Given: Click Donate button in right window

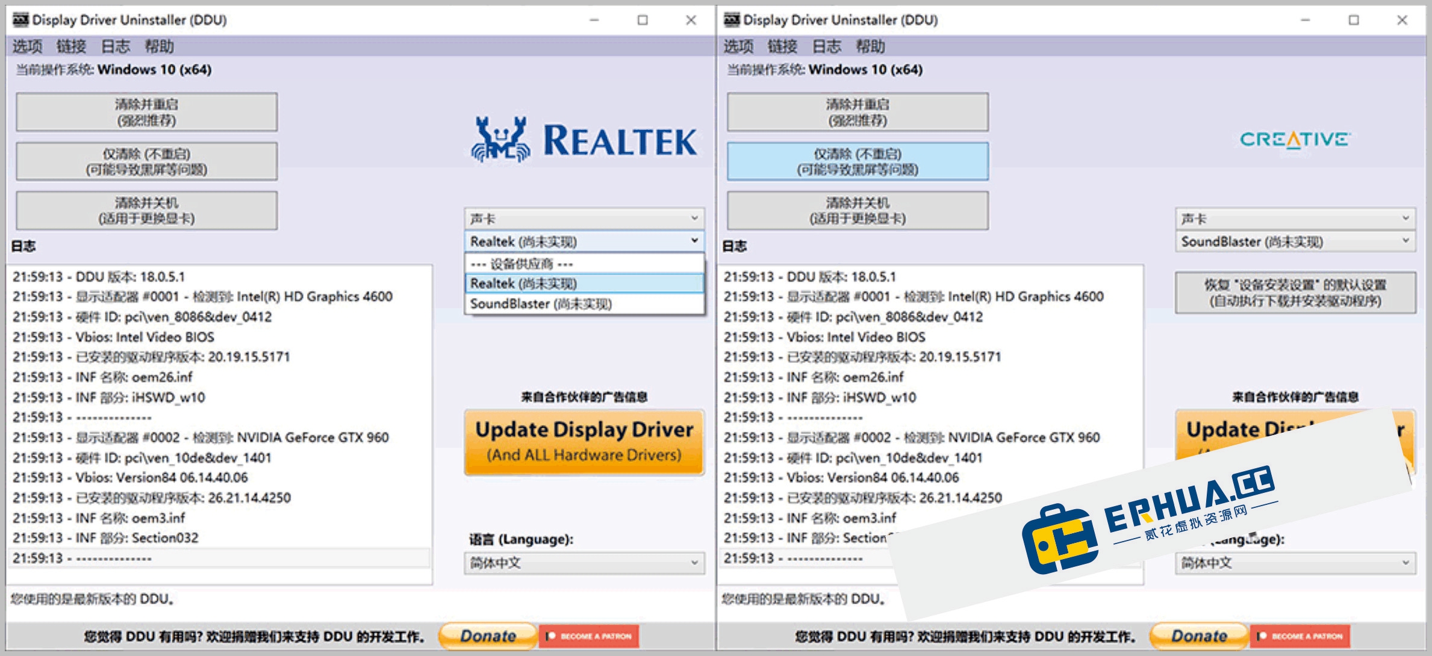Looking at the screenshot, I should [1199, 636].
